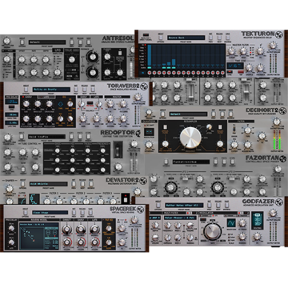Open Decimort2 'Default' preset display

[188, 114]
